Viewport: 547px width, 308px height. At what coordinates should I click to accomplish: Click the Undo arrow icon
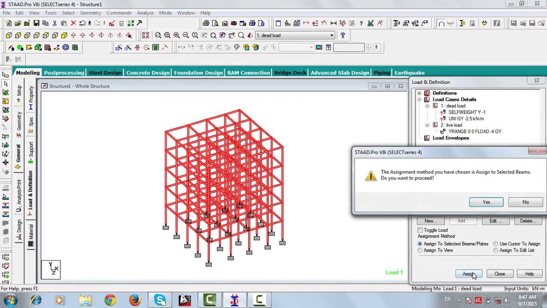pos(82,23)
